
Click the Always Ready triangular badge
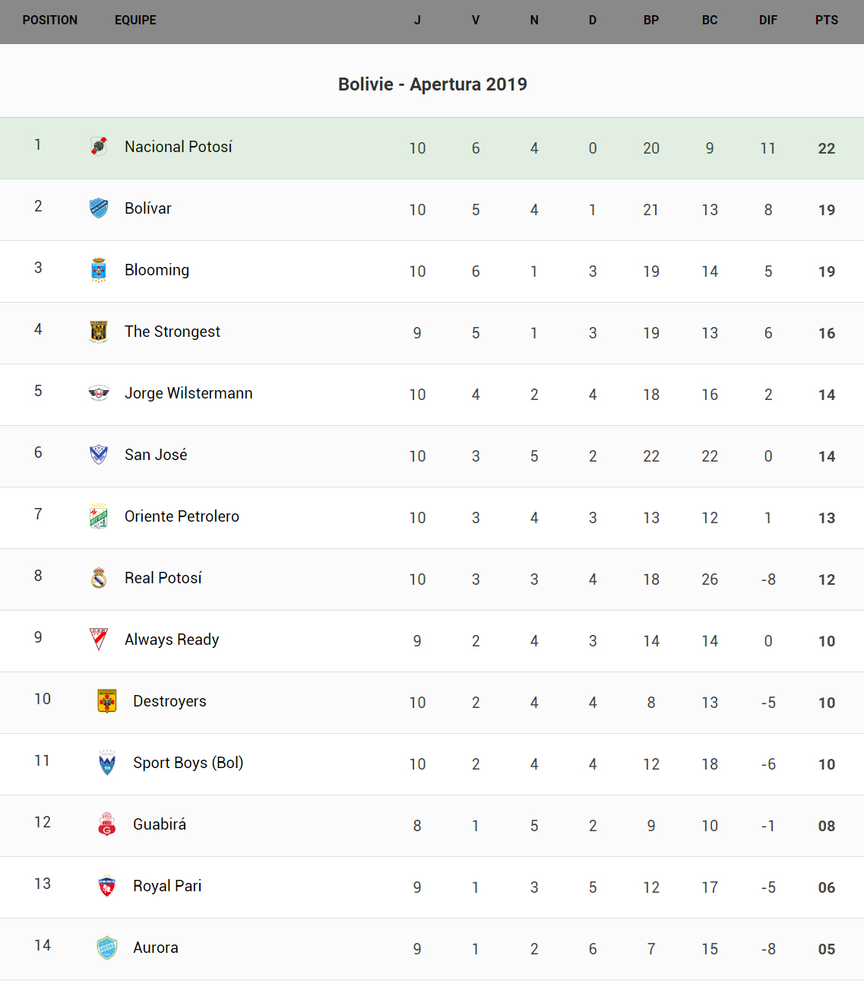click(x=99, y=640)
